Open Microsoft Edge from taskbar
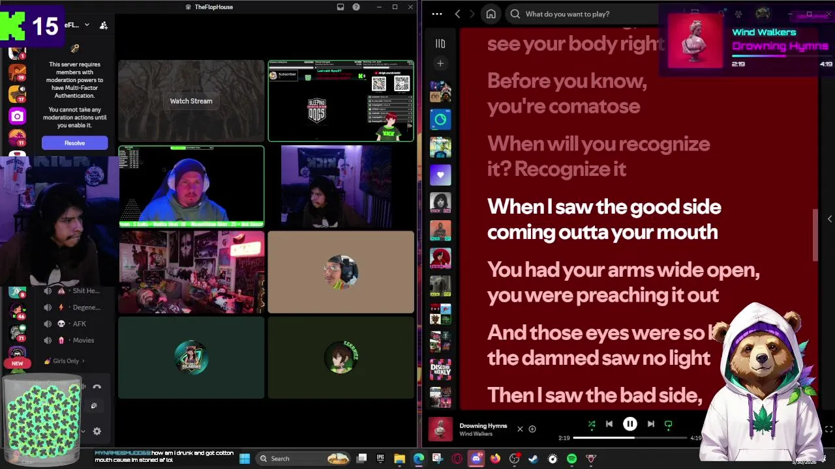 418,459
